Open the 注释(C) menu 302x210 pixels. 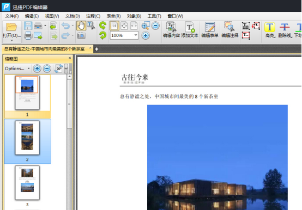pos(93,16)
